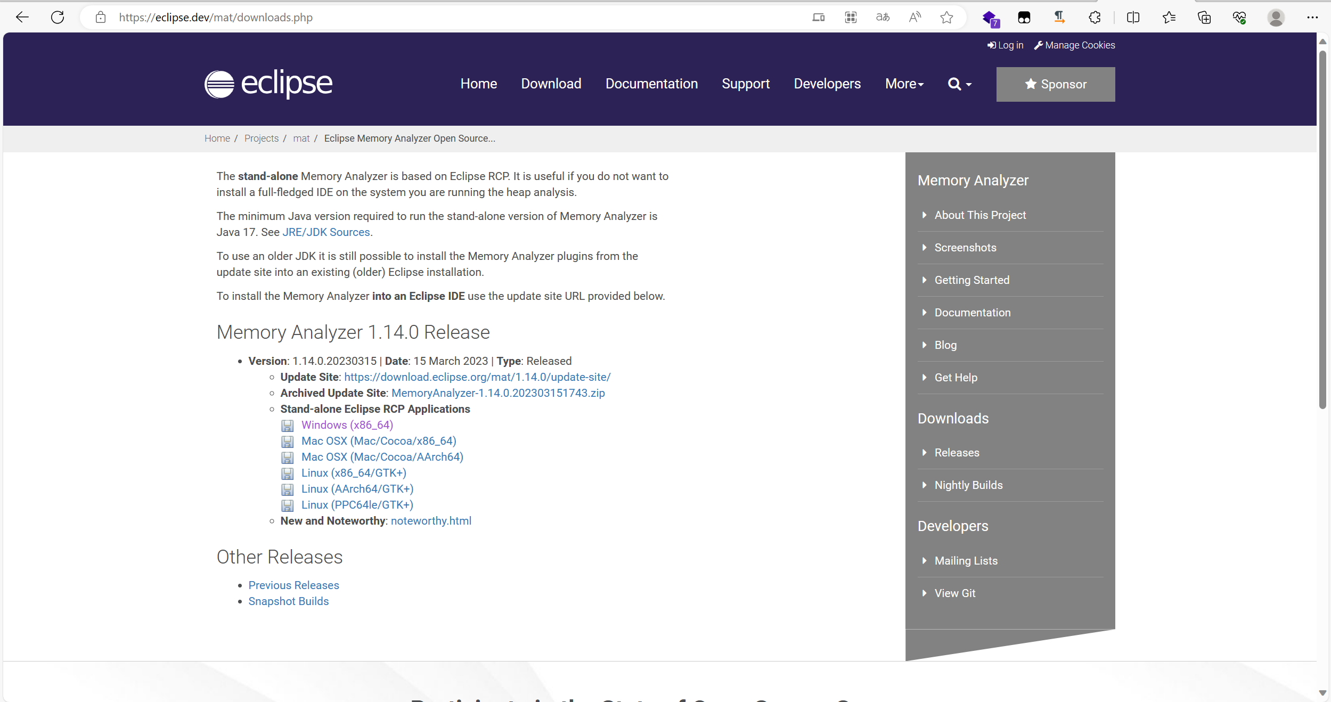Toggle split screen browser icon
1331x702 pixels.
[1133, 18]
